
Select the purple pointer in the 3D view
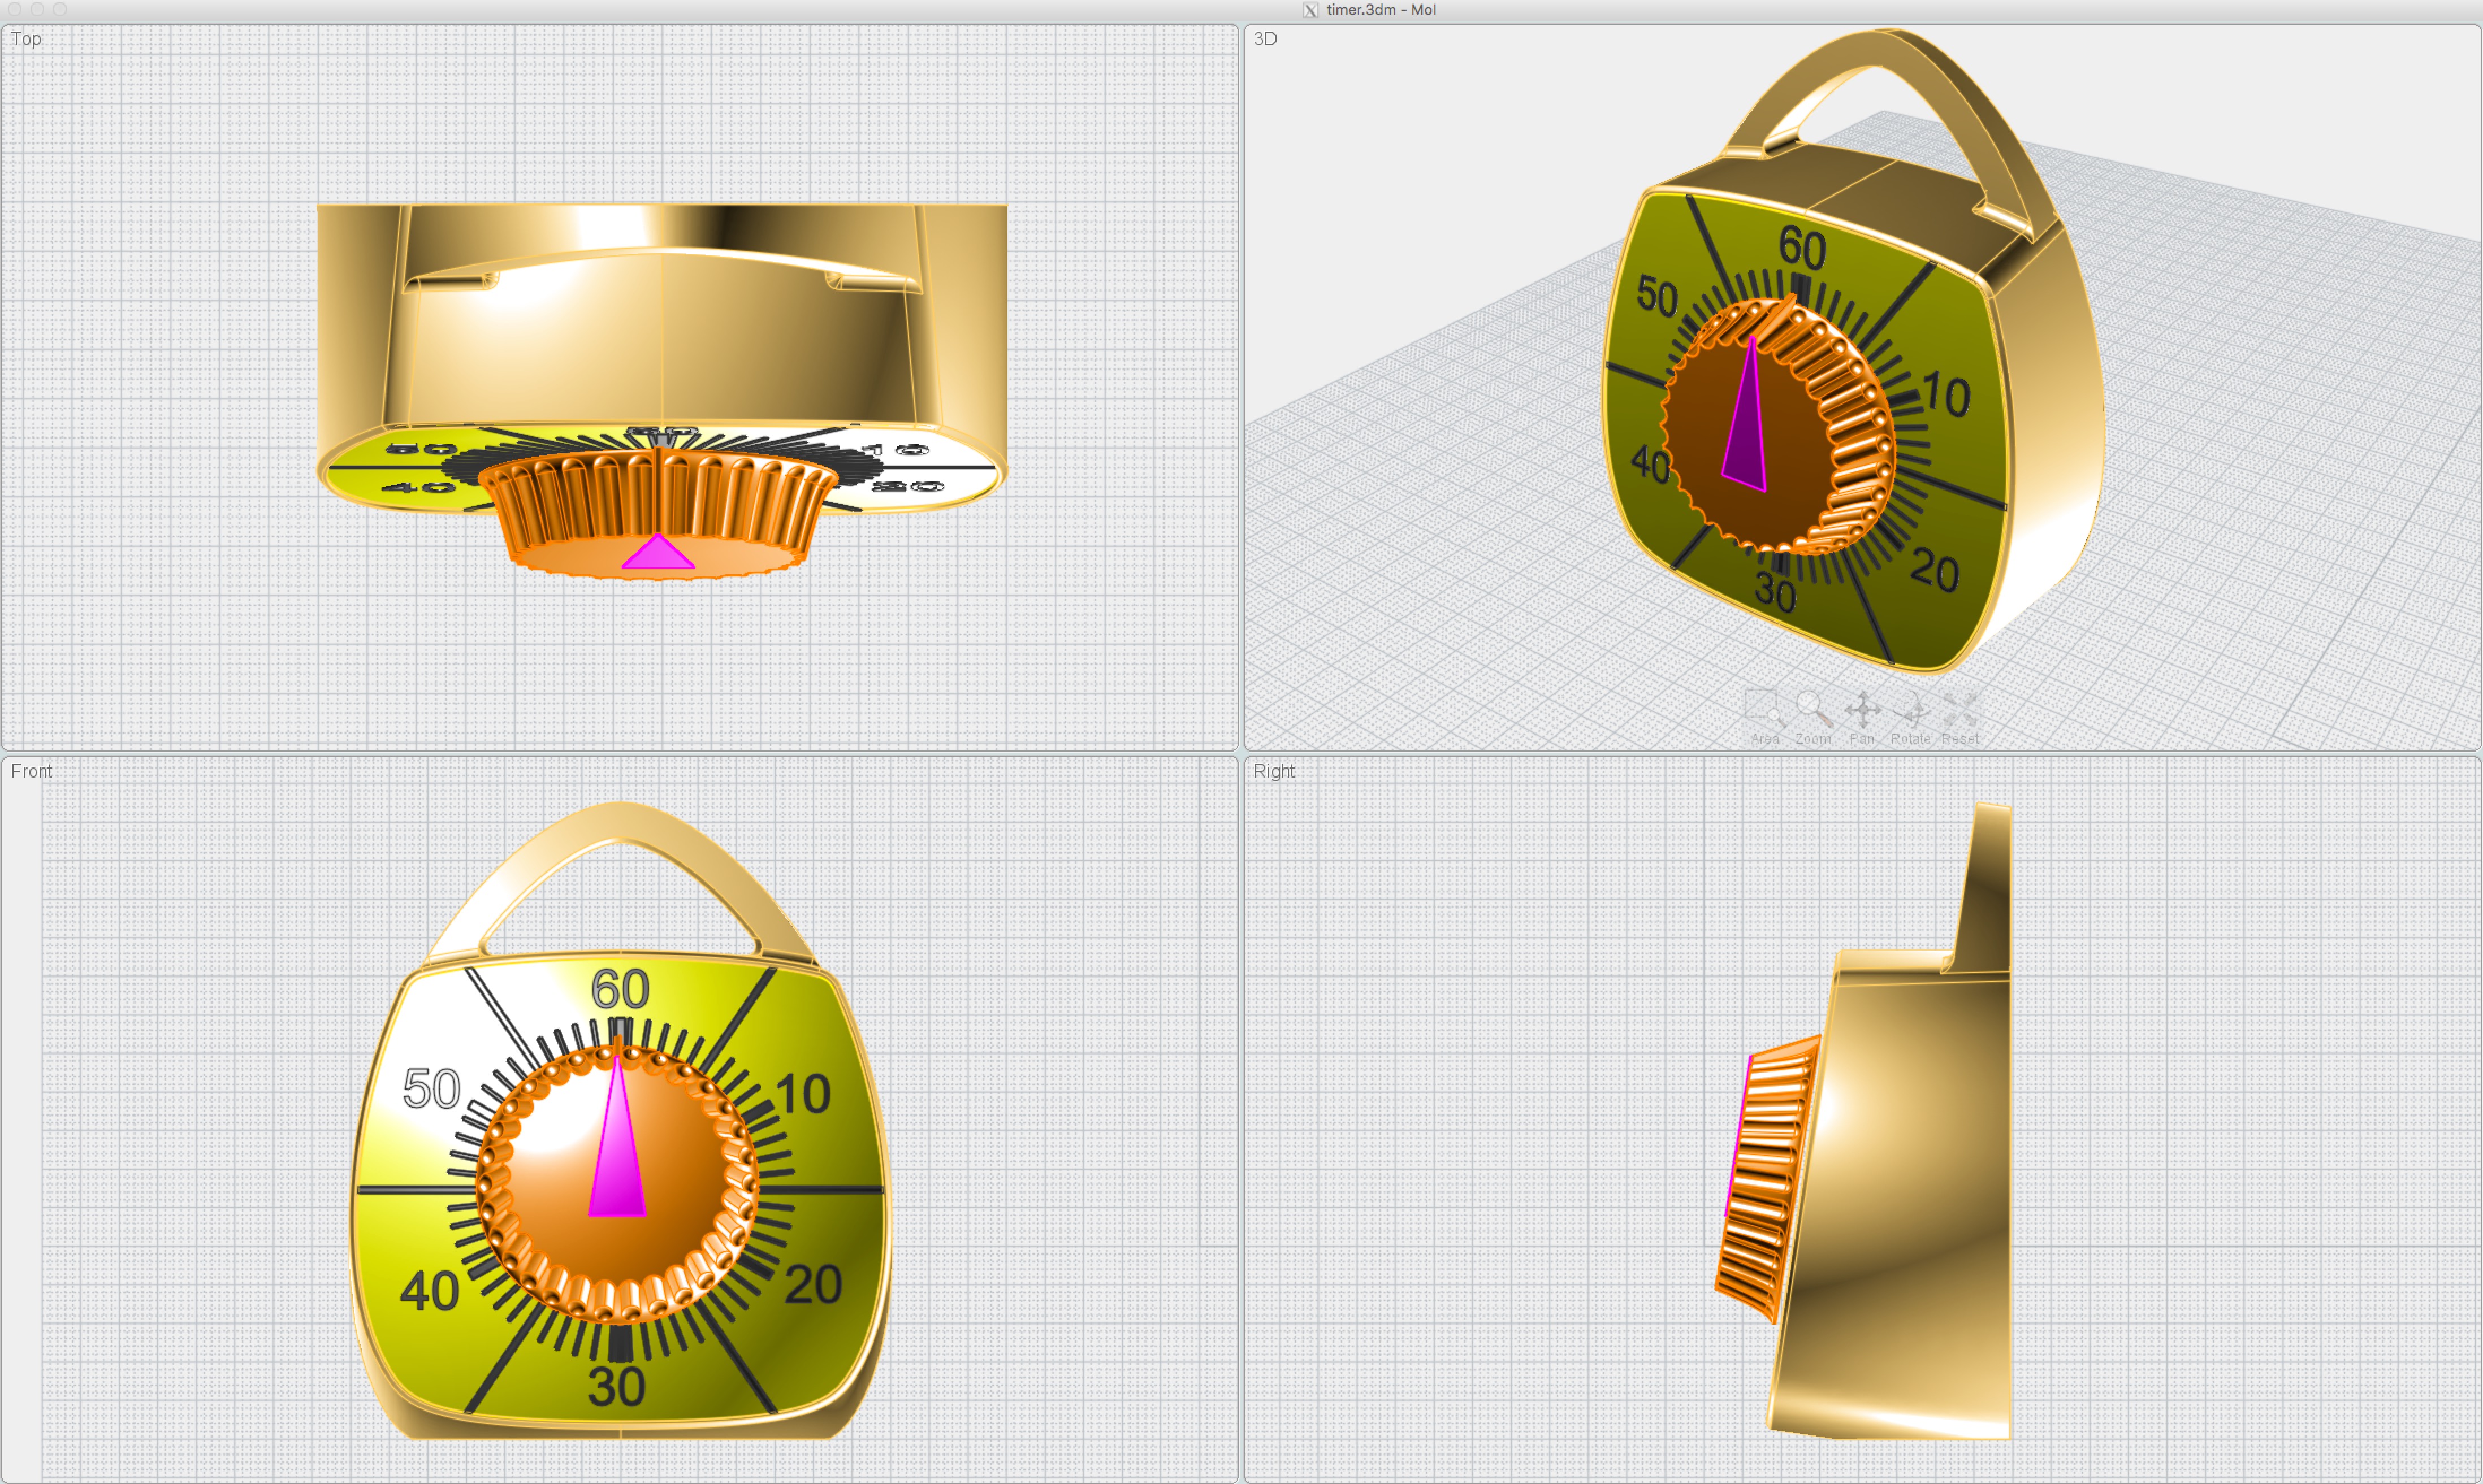(1747, 430)
